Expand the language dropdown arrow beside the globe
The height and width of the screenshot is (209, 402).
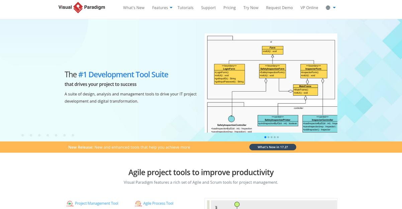pos(334,8)
